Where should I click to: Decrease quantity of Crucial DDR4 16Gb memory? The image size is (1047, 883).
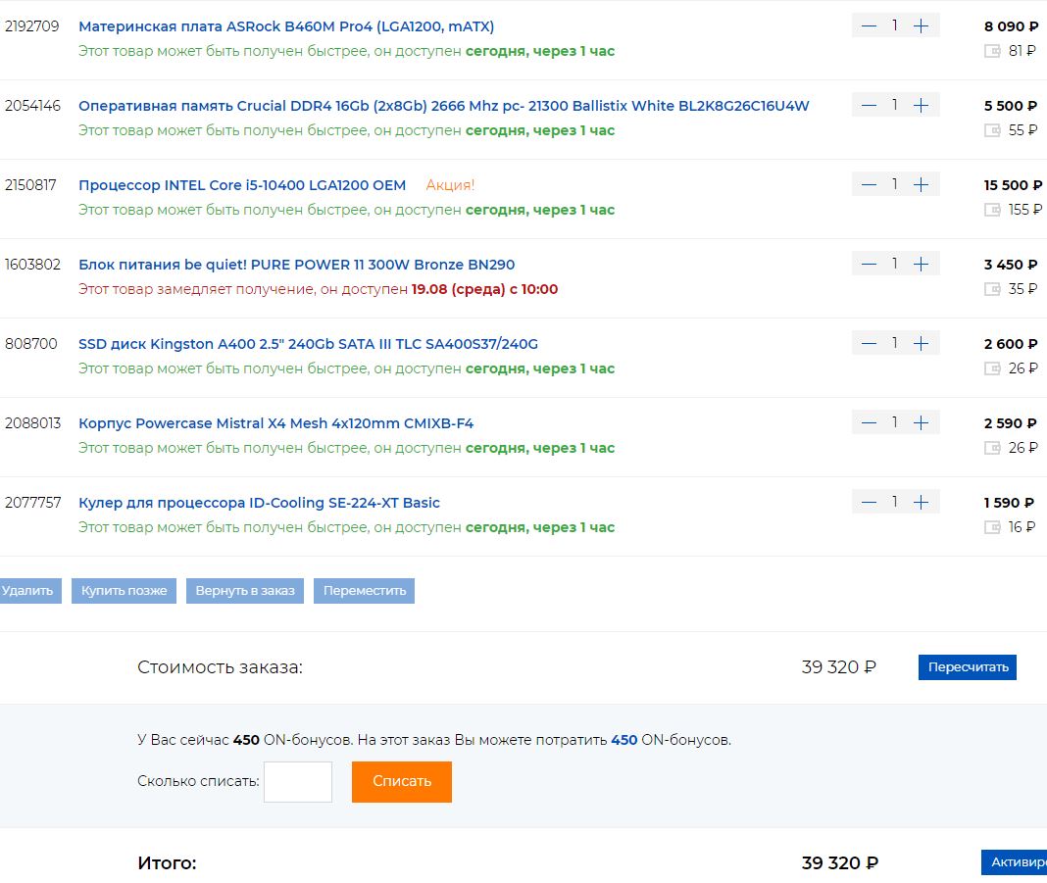coord(868,106)
